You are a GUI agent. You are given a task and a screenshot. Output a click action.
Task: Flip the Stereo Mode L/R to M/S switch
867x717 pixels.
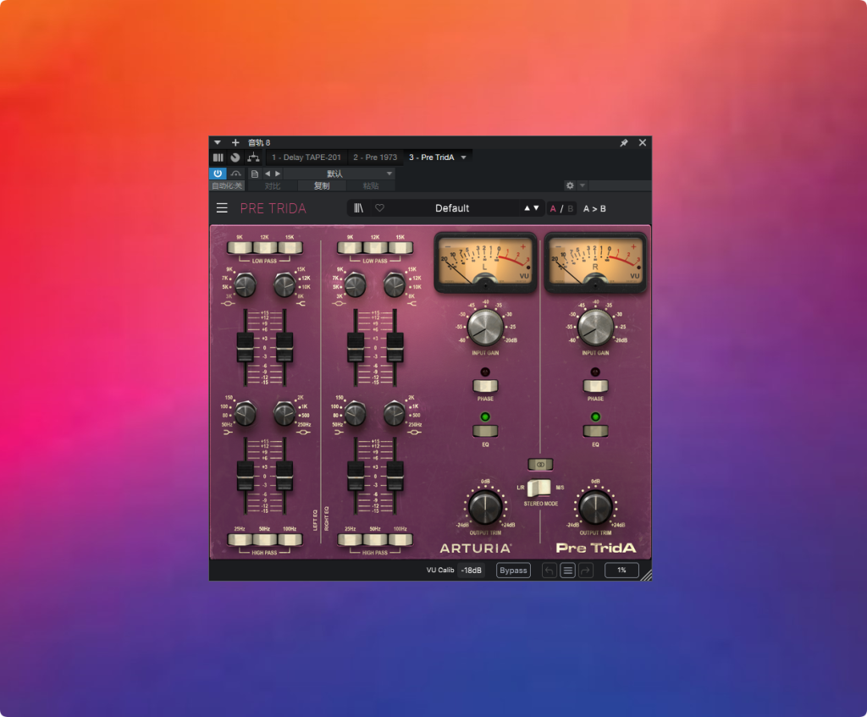pos(538,488)
